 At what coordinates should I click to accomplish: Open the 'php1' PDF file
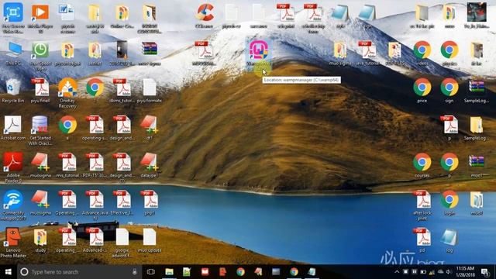pos(150,200)
